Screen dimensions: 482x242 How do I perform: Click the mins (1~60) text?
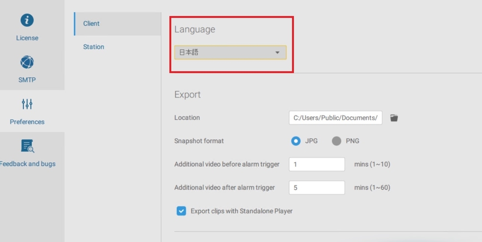tap(372, 188)
